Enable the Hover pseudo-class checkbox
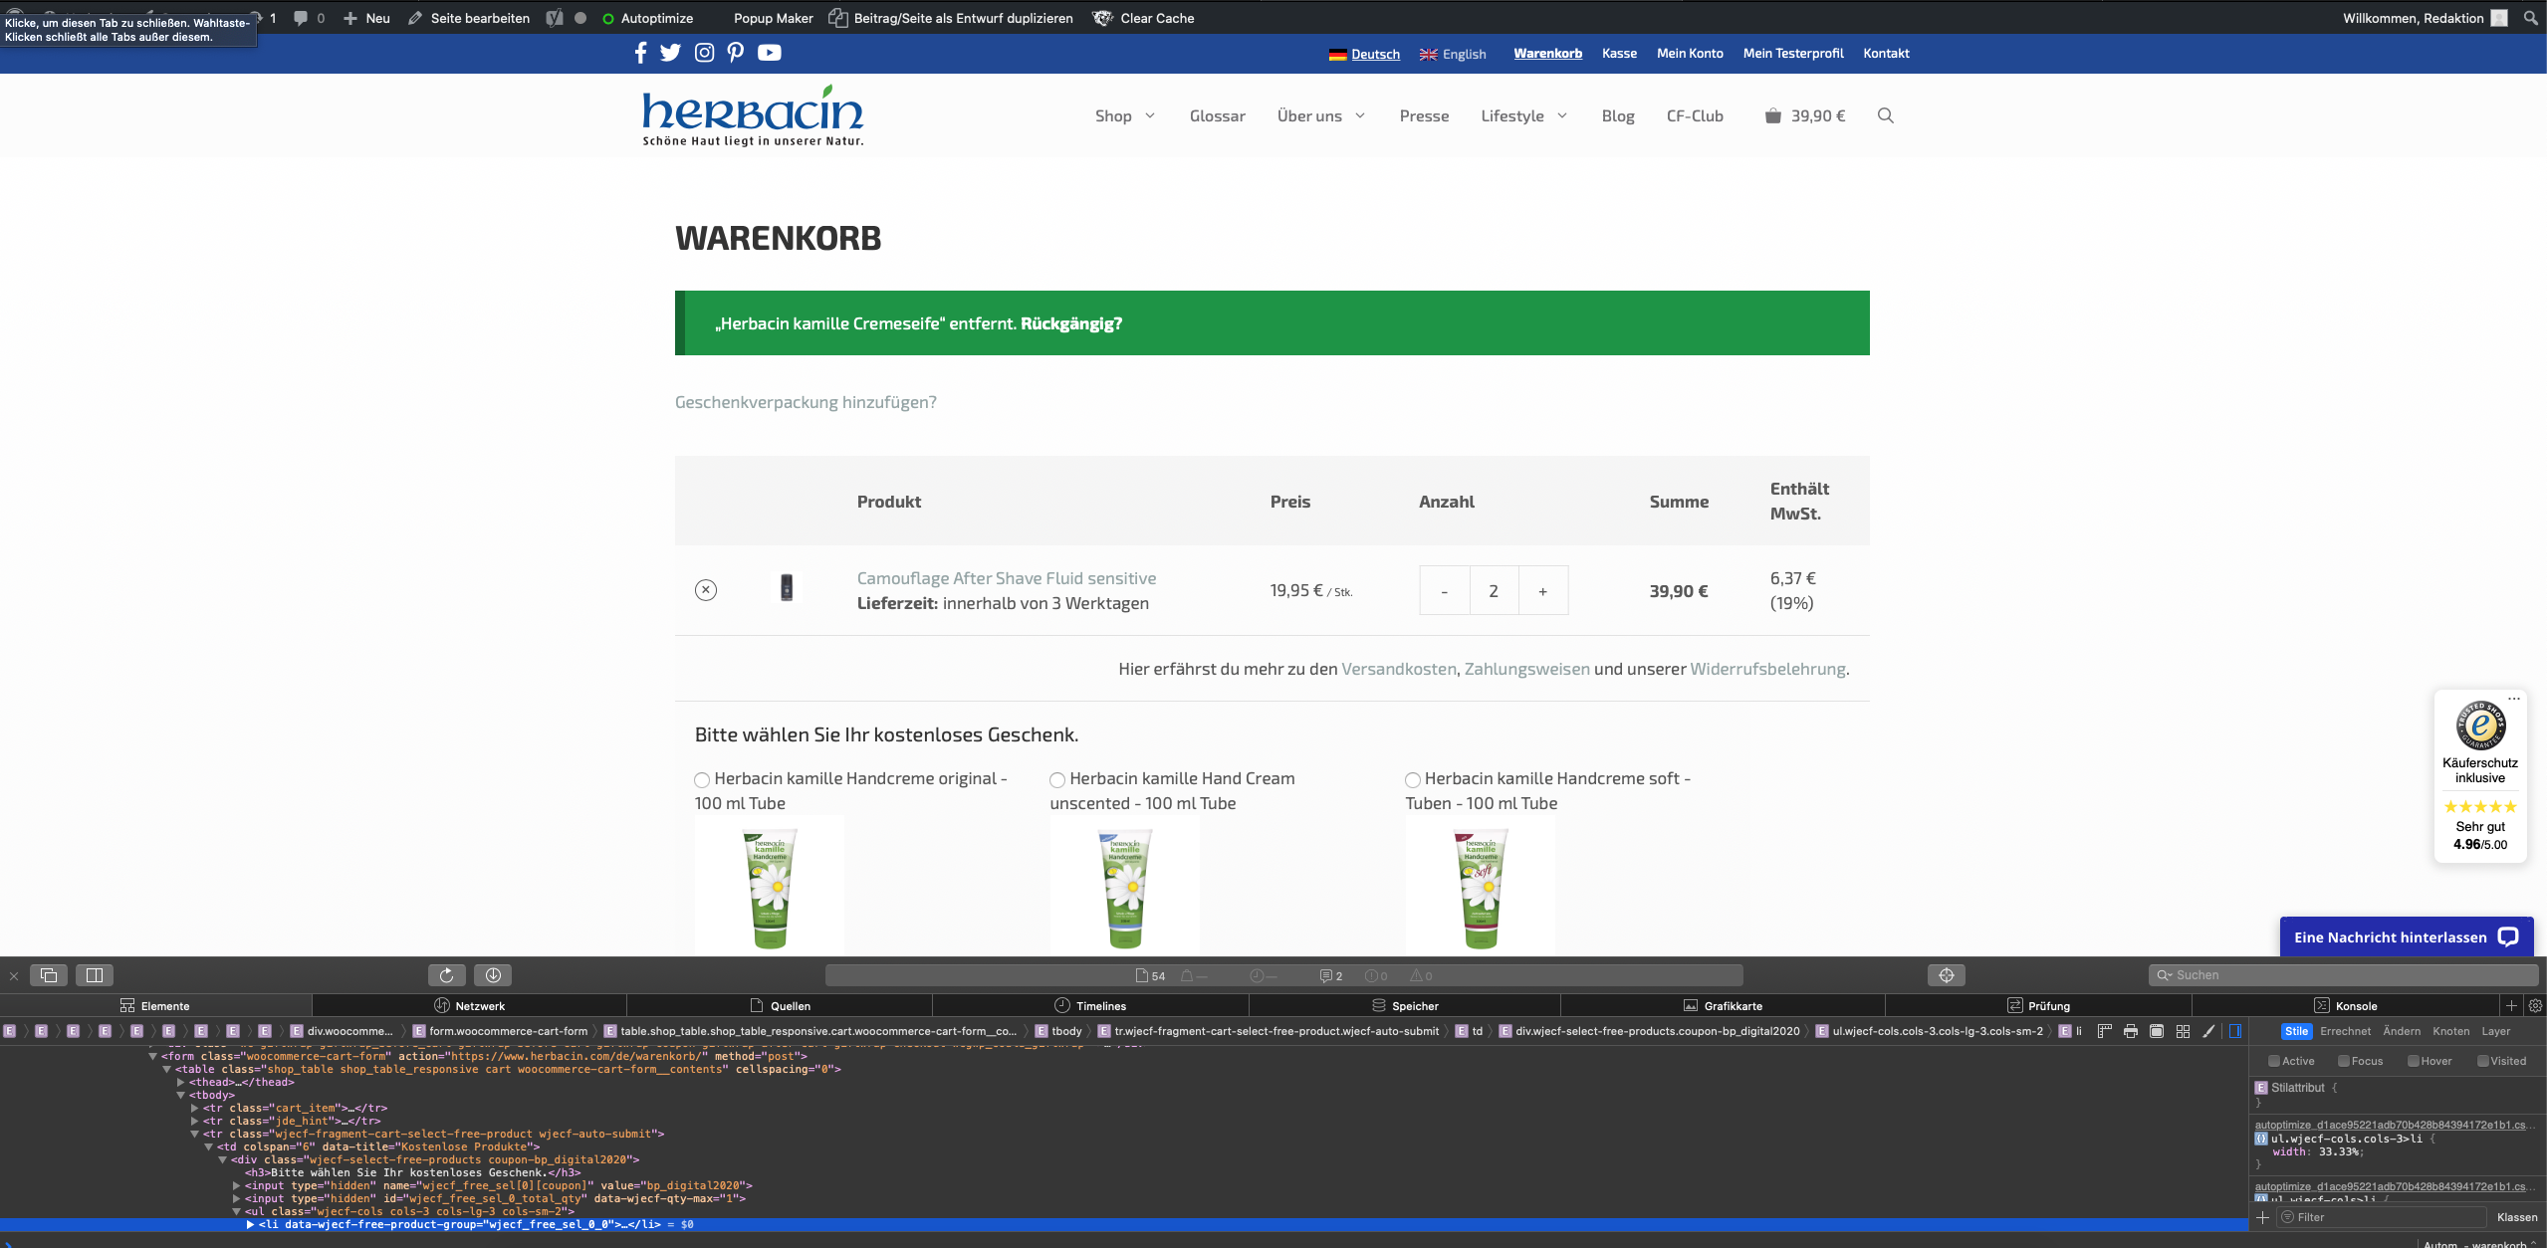The width and height of the screenshot is (2547, 1248). pos(2414,1061)
